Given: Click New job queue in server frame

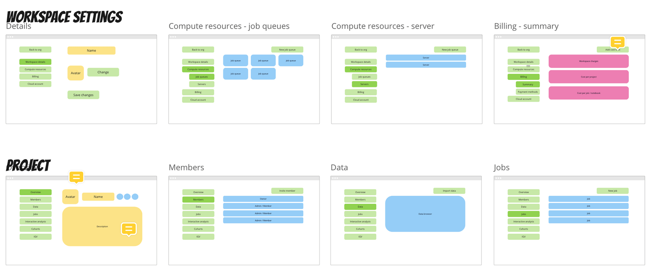Looking at the screenshot, I should coord(450,50).
